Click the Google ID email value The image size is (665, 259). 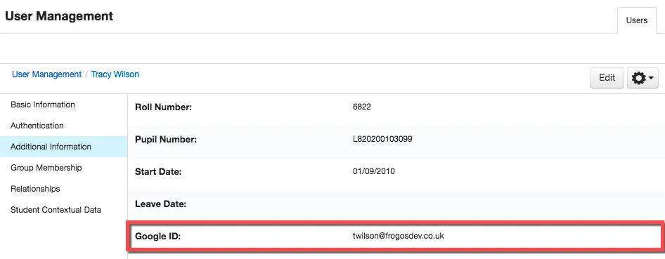tap(399, 236)
